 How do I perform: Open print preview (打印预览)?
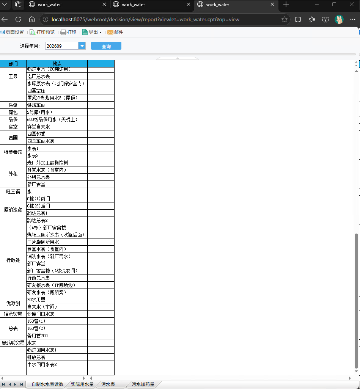pyautogui.click(x=42, y=32)
